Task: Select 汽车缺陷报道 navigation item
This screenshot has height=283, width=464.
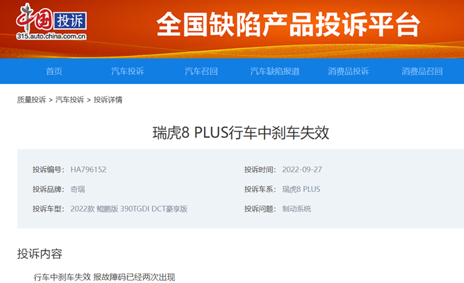Action: 275,71
